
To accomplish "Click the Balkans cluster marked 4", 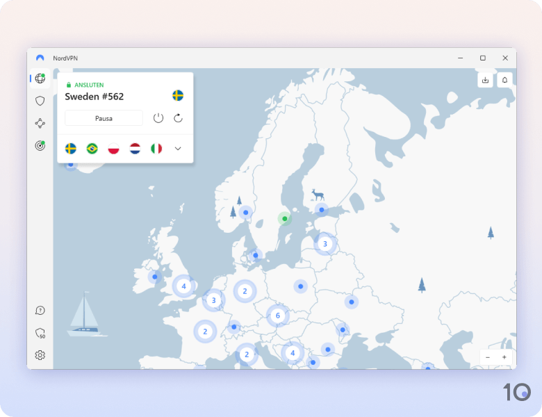I will [x=293, y=353].
